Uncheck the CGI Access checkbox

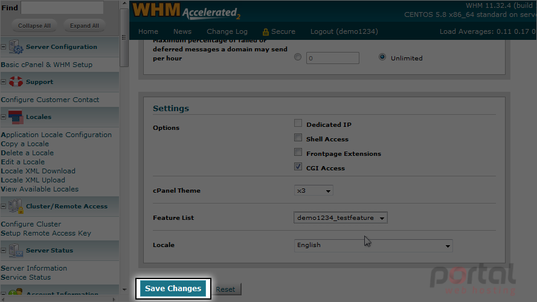click(298, 167)
